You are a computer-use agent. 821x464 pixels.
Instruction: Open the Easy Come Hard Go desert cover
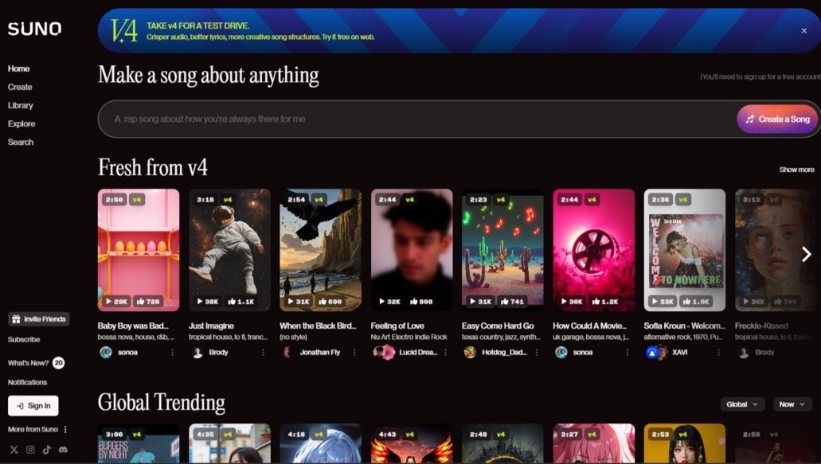(x=502, y=250)
